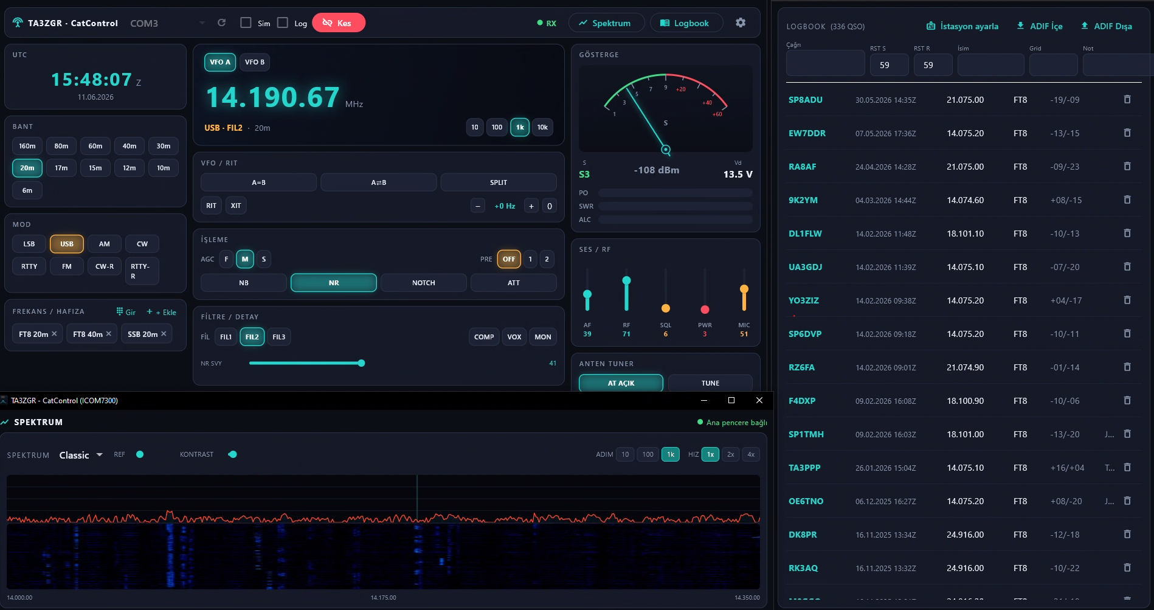Viewport: 1154px width, 610px height.
Task: Select the 17m band
Action: pyautogui.click(x=61, y=168)
